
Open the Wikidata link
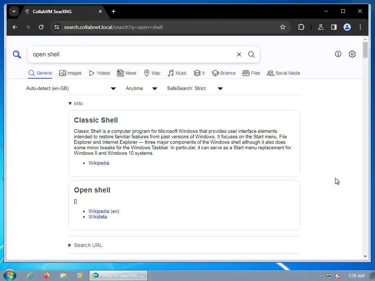(97, 217)
